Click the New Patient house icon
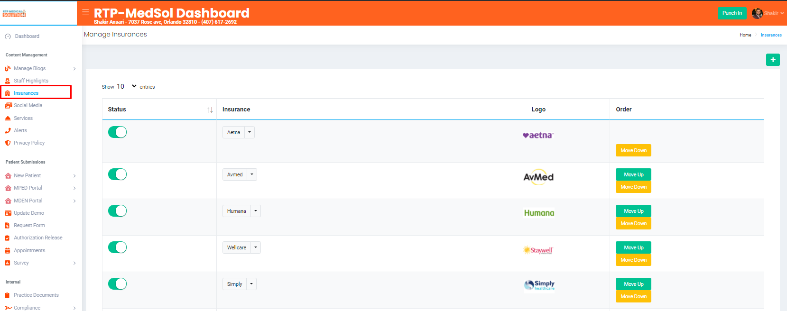787x311 pixels. pos(8,176)
